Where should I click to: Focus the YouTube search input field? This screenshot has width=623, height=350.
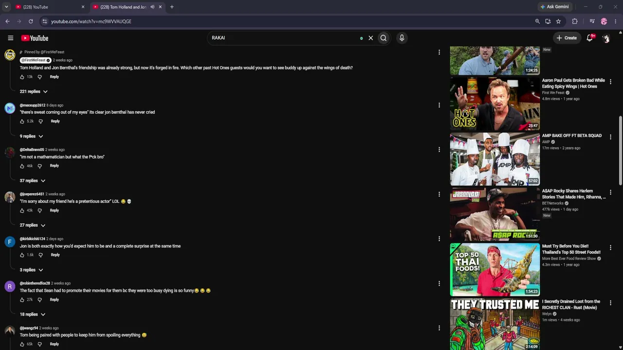[x=285, y=38]
